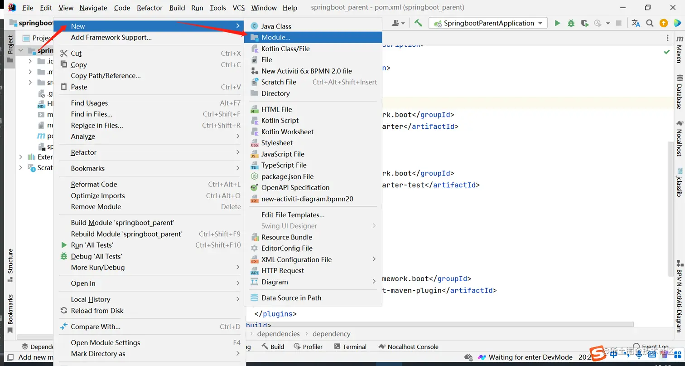Run SpringbootParentApplication with green play button
The width and height of the screenshot is (685, 366).
(x=557, y=23)
